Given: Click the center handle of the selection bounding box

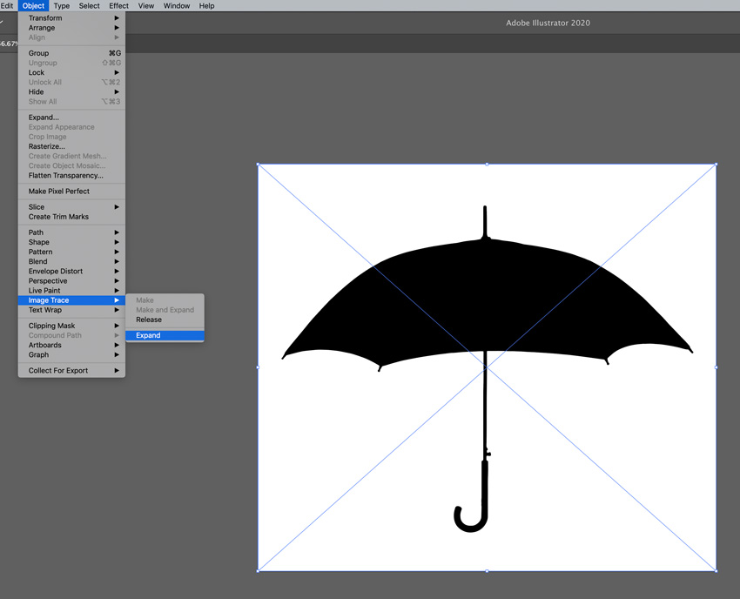Looking at the screenshot, I should click(486, 366).
